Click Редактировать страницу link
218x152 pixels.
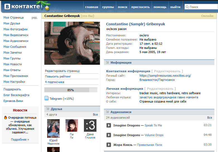pyautogui.click(x=62, y=71)
